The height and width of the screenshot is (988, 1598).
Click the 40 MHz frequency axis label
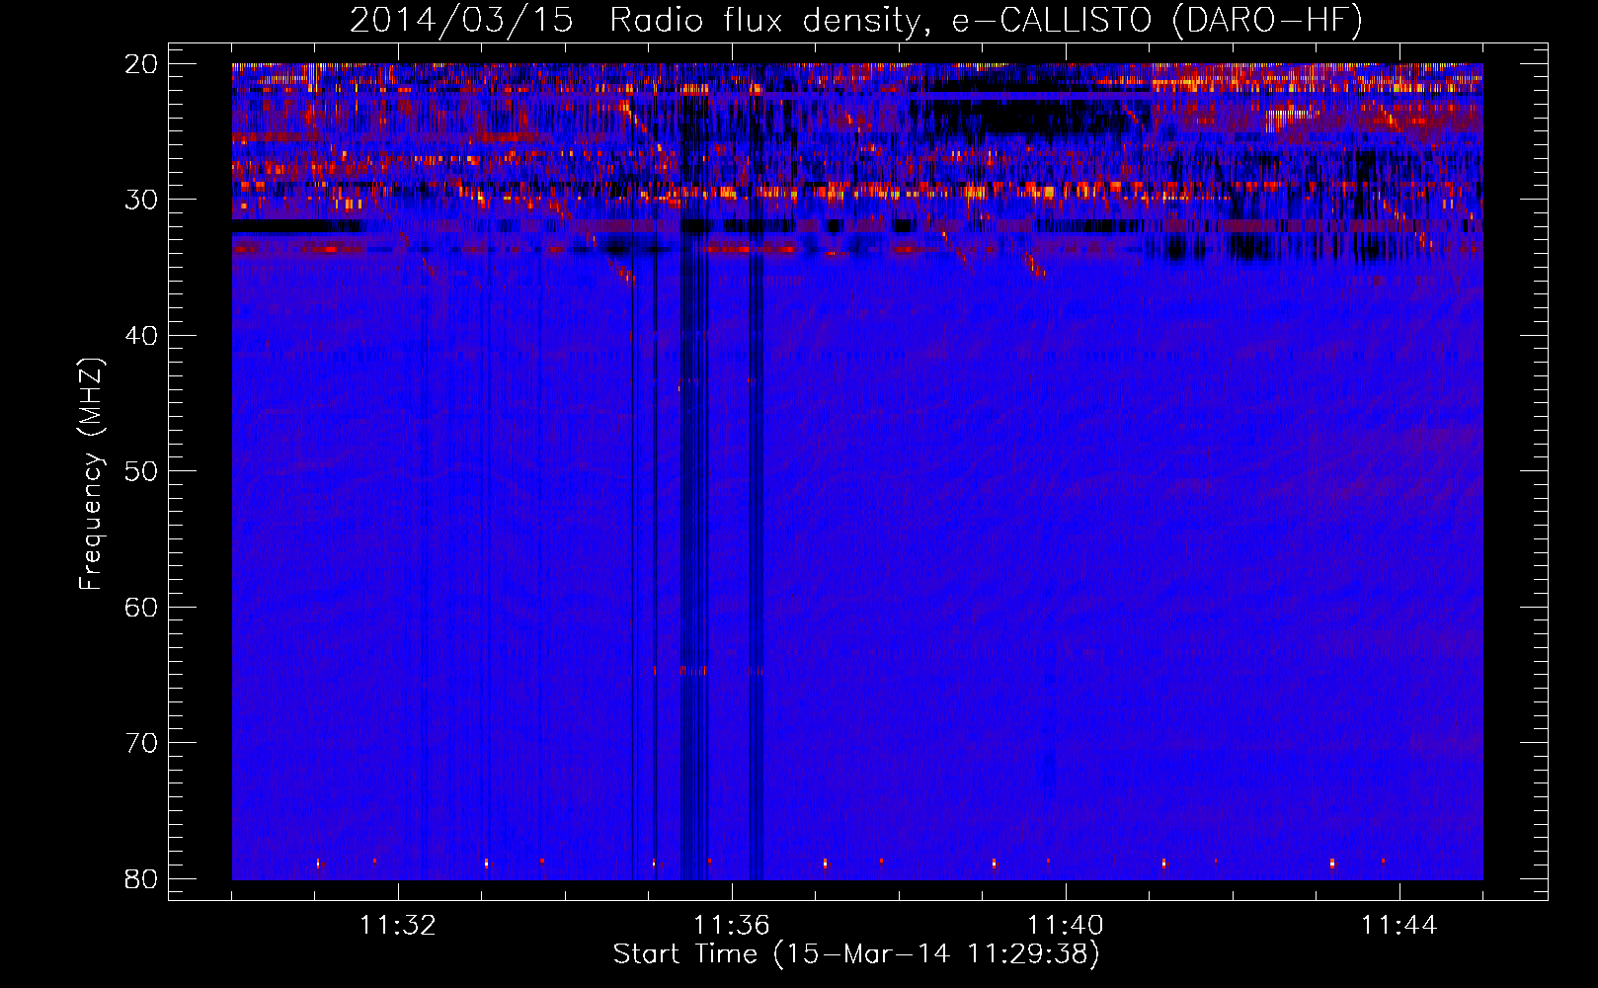[x=141, y=336]
